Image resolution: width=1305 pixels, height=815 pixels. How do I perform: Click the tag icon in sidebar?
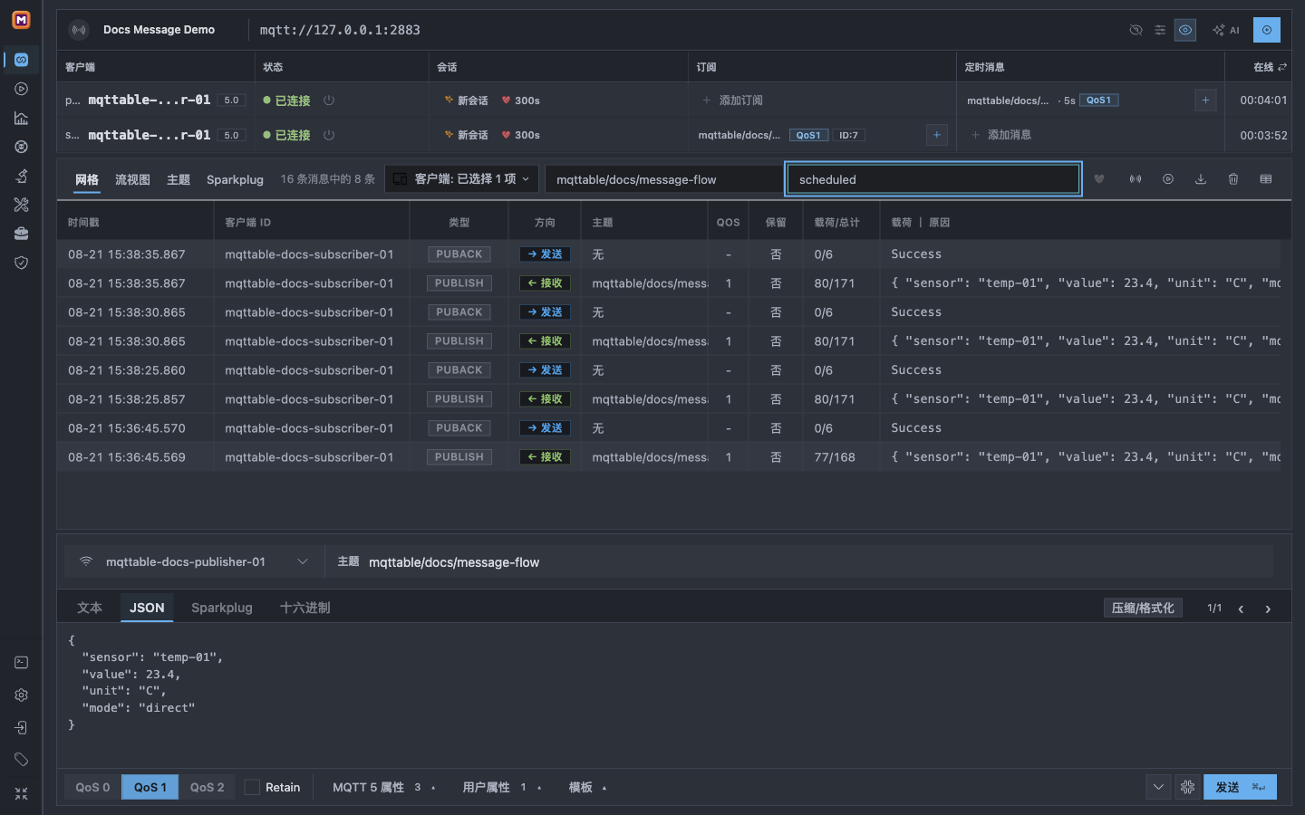[22, 760]
